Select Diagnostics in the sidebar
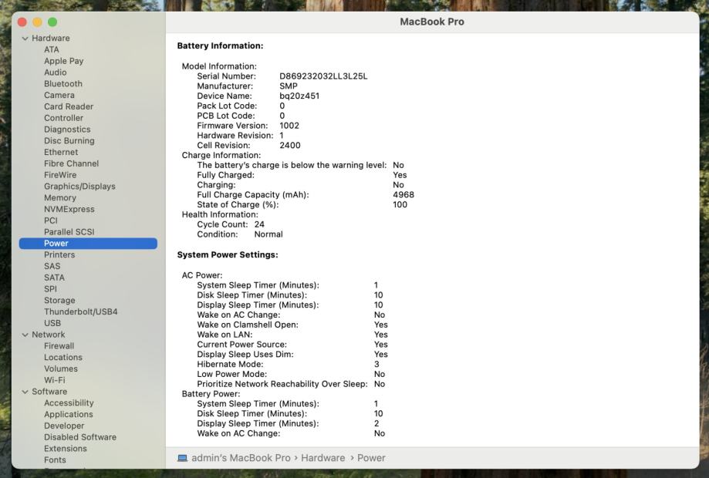 point(67,130)
